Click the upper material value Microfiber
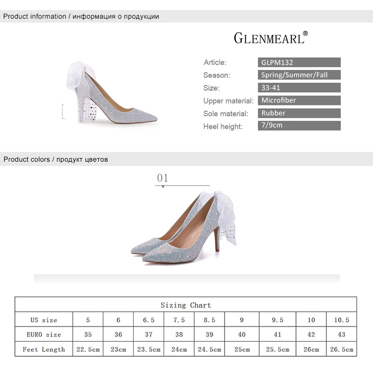 click(299, 100)
